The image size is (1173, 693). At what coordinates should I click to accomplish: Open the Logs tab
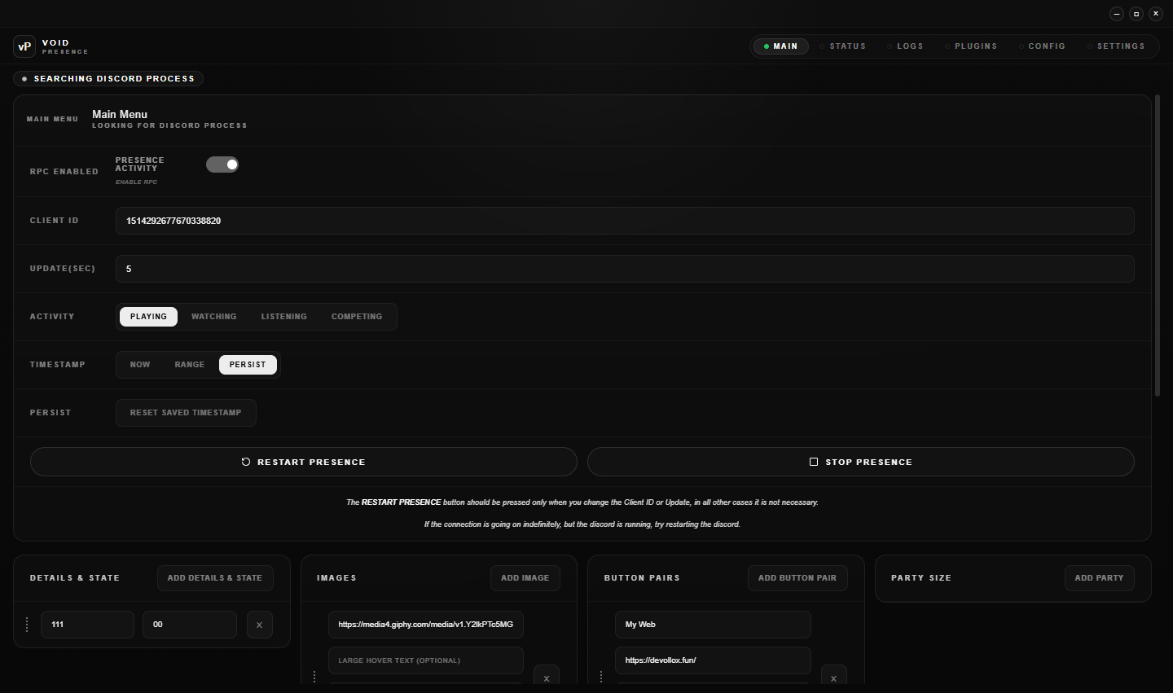tap(905, 46)
